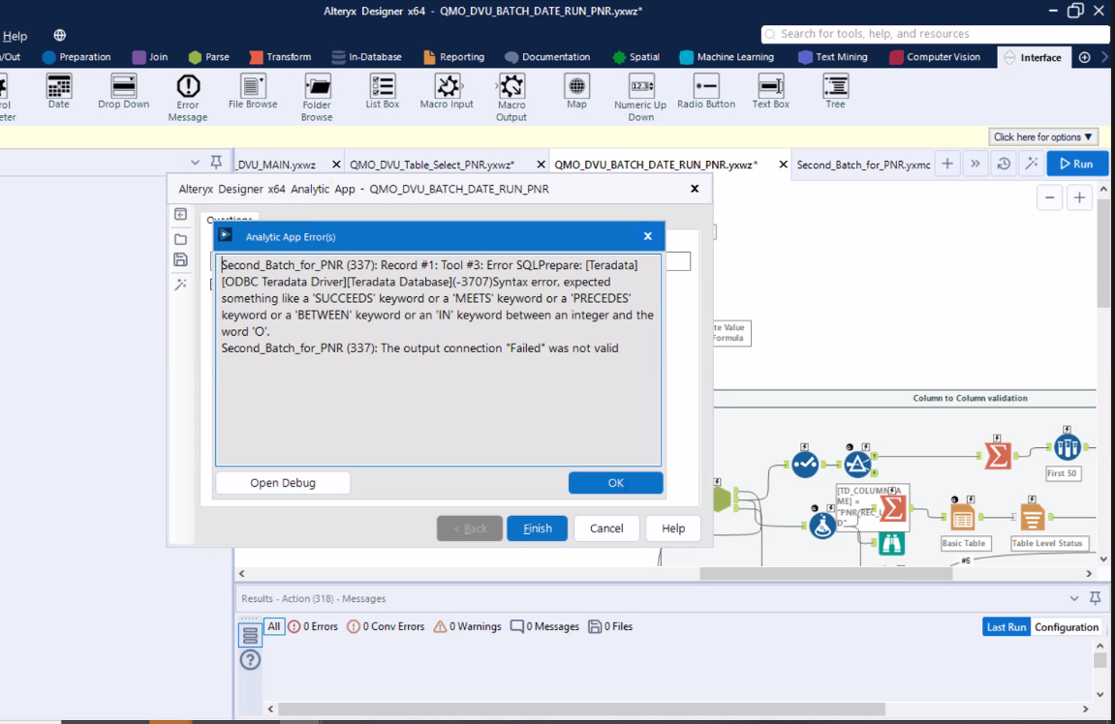Open the 'Click here for options' dropdown
This screenshot has height=724, width=1115.
tap(1042, 136)
